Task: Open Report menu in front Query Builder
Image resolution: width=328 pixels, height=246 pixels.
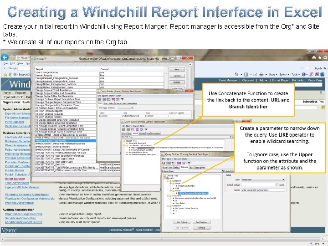Action: [x=178, y=159]
